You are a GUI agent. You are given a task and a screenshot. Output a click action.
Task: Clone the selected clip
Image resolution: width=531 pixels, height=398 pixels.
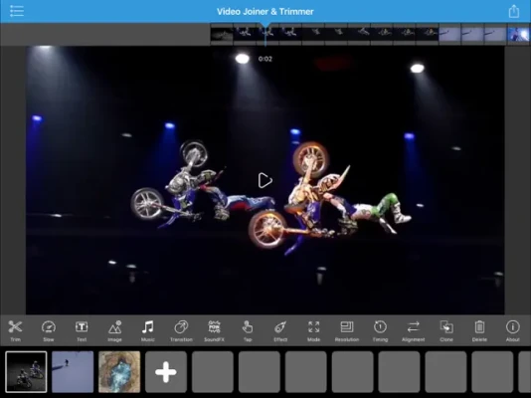coord(446,330)
